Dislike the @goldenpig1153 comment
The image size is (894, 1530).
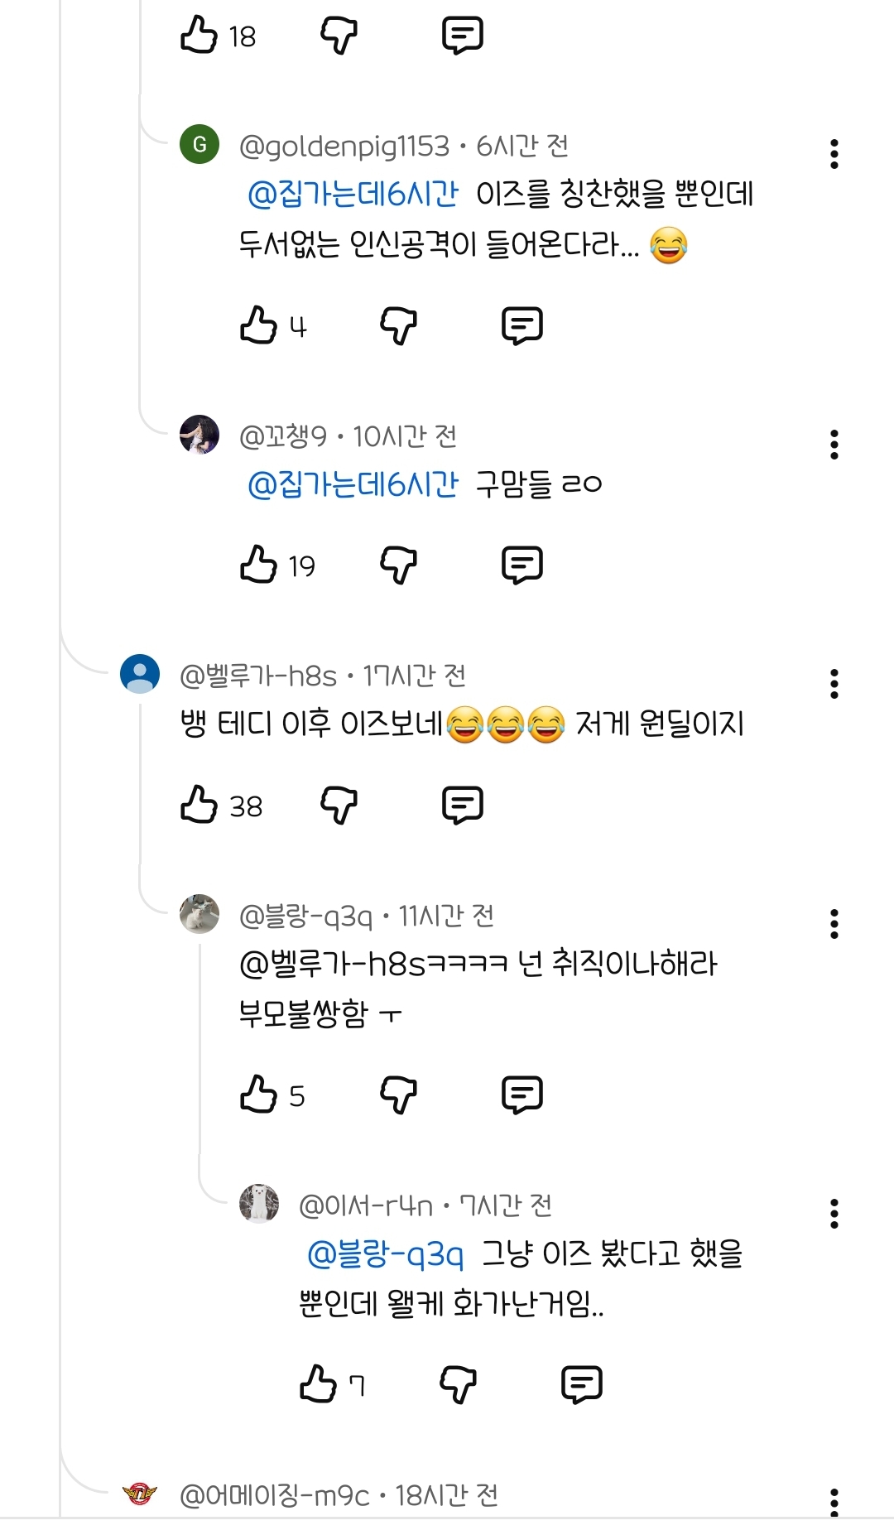[x=398, y=325]
